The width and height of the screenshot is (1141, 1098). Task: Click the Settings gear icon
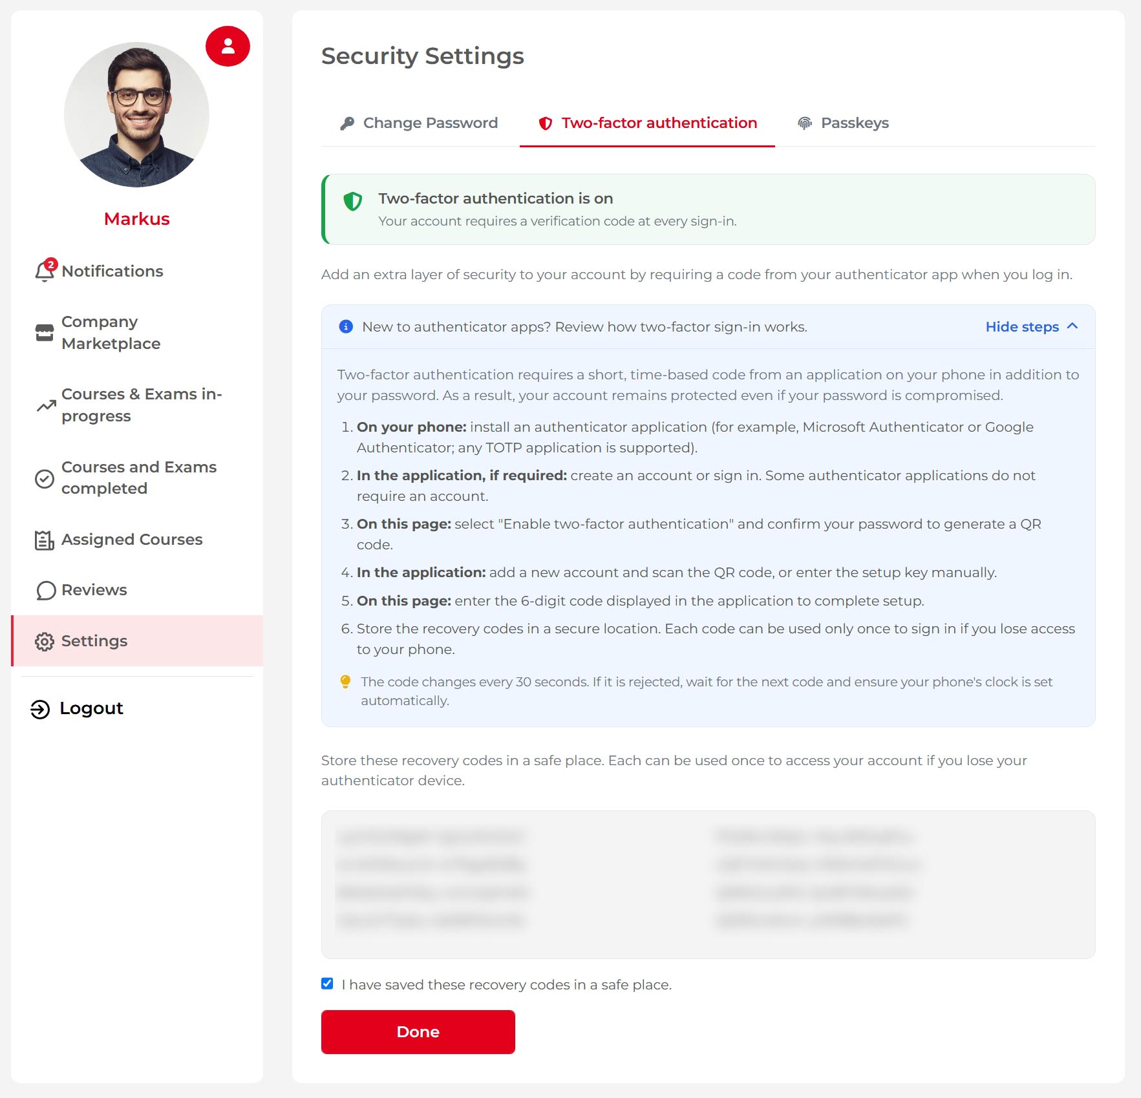(45, 641)
